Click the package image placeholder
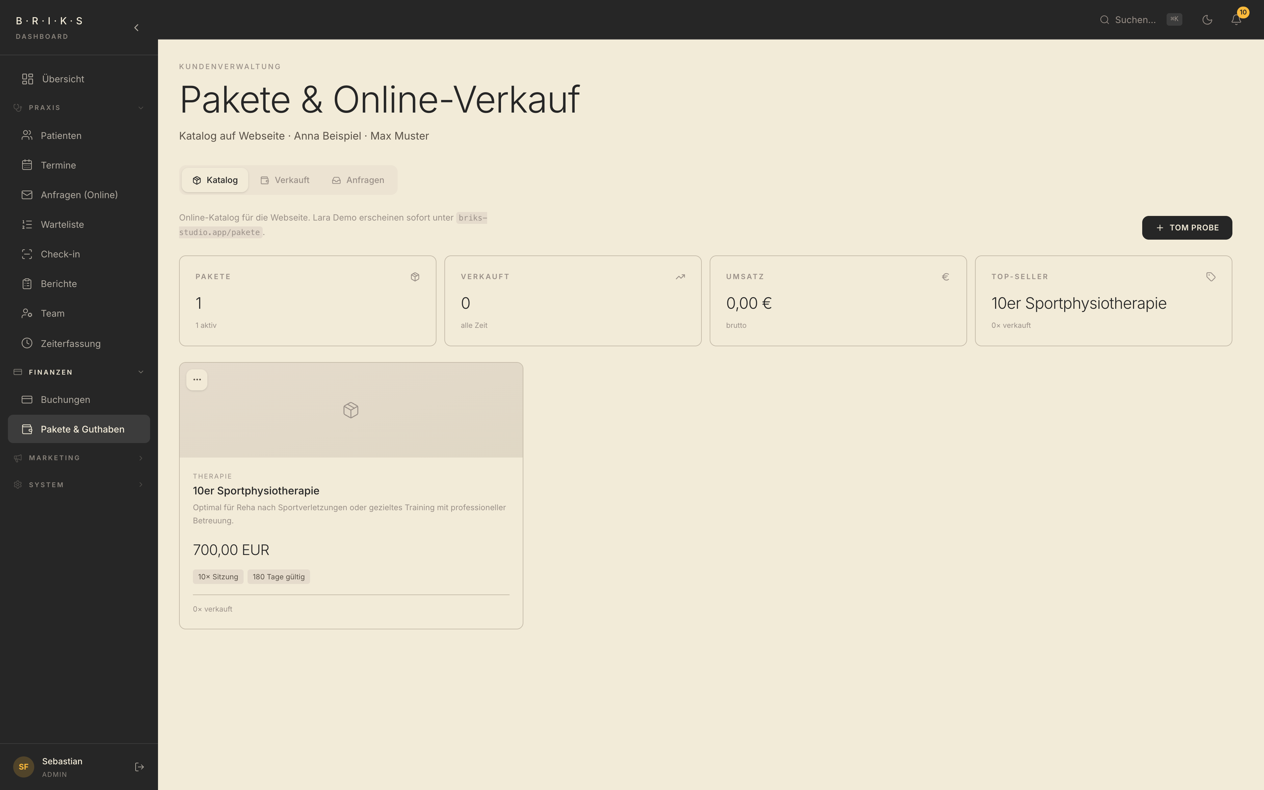 click(x=351, y=410)
